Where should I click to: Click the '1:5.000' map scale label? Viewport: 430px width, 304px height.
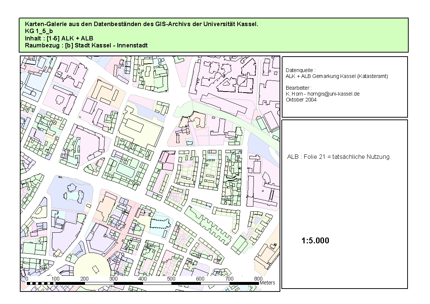point(315,241)
